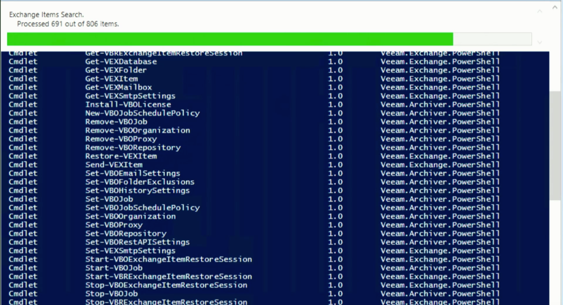
Task: Select the Stop-VBOExchangeItemRestoreSession cmdlet name
Action: (166, 285)
